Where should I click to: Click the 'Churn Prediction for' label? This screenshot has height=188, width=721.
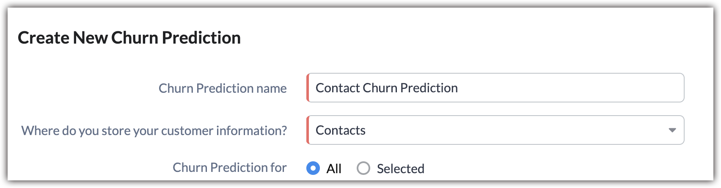click(x=229, y=168)
